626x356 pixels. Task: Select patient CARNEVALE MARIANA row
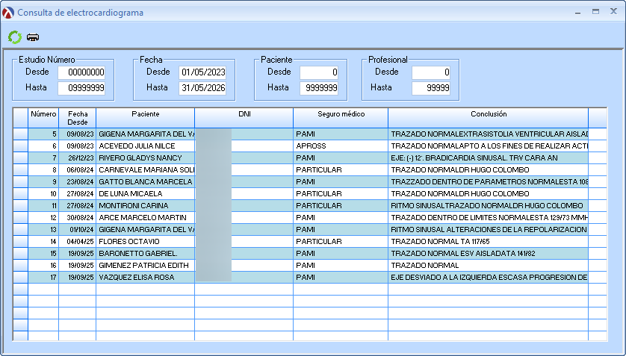coord(146,170)
